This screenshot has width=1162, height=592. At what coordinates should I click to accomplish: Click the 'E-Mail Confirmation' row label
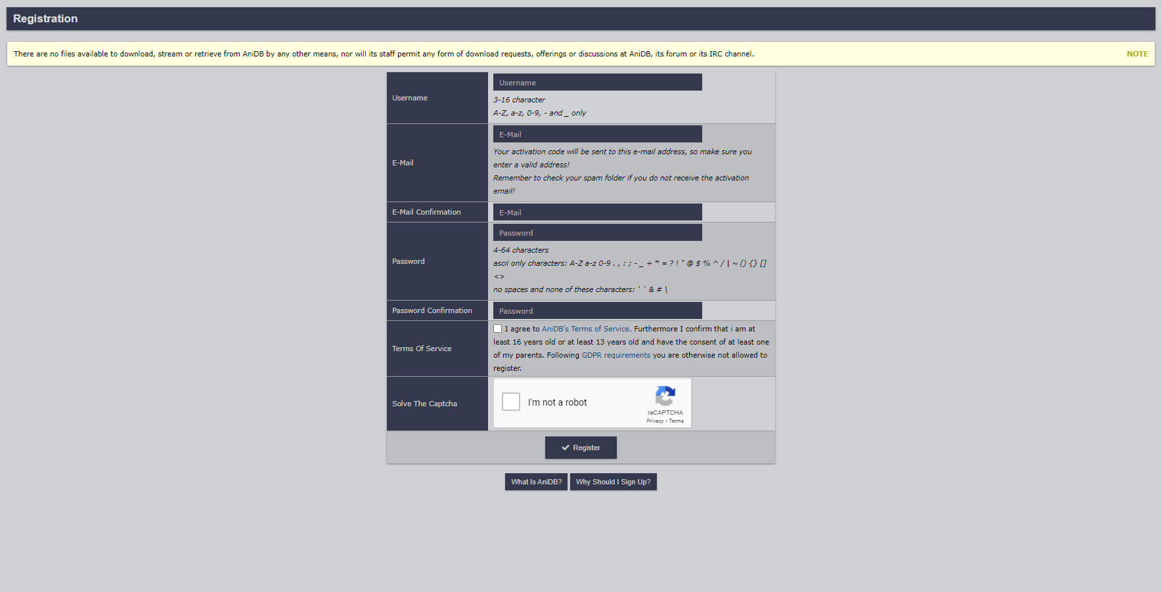click(426, 212)
